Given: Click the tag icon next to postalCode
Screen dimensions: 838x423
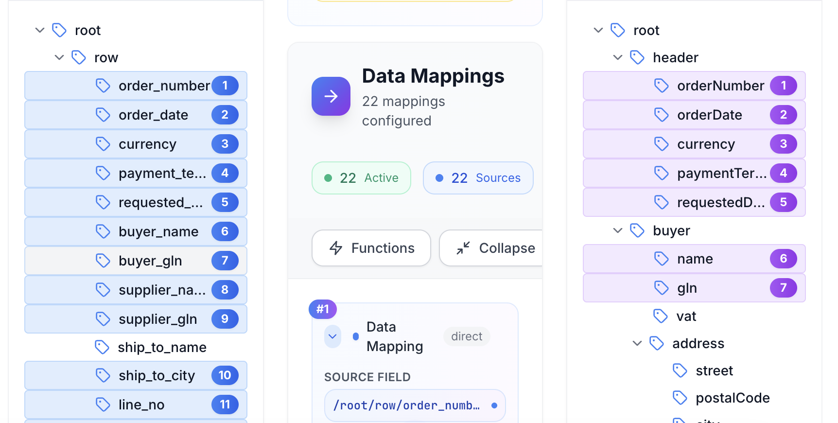Looking at the screenshot, I should (680, 398).
